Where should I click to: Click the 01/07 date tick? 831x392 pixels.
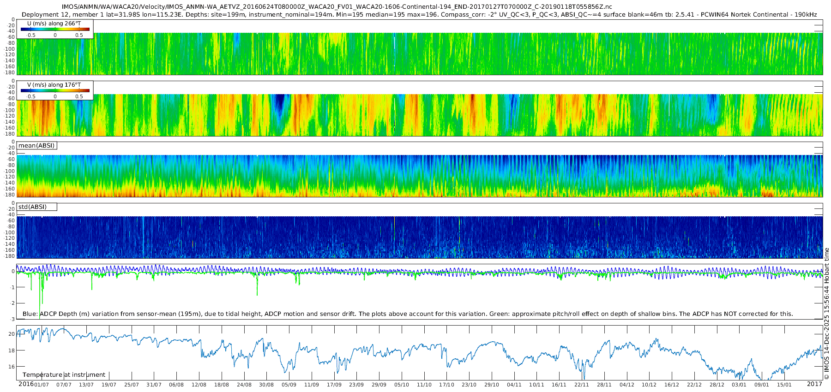[x=42, y=385]
